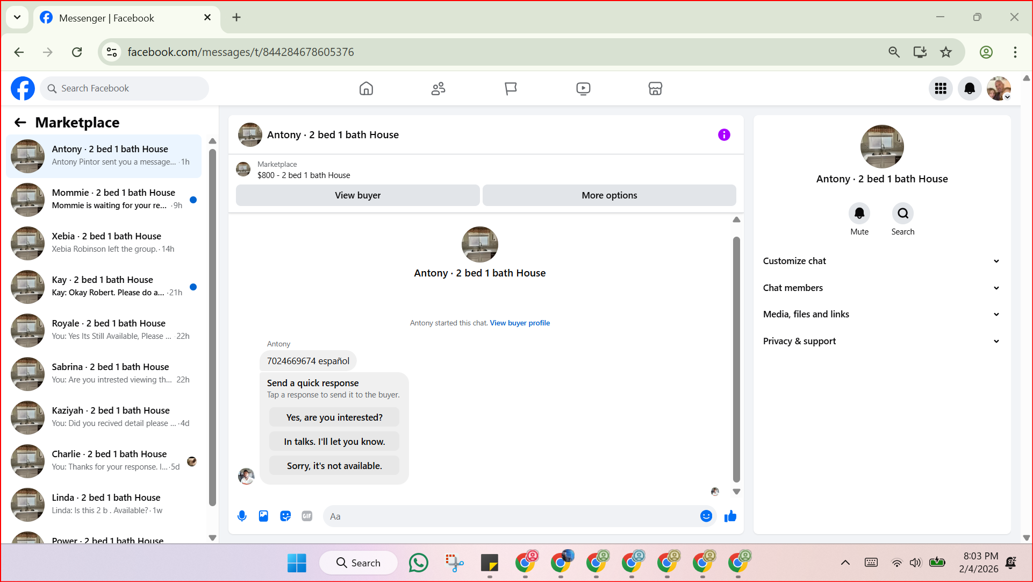Expand the Chat members section
1033x582 pixels.
click(881, 288)
